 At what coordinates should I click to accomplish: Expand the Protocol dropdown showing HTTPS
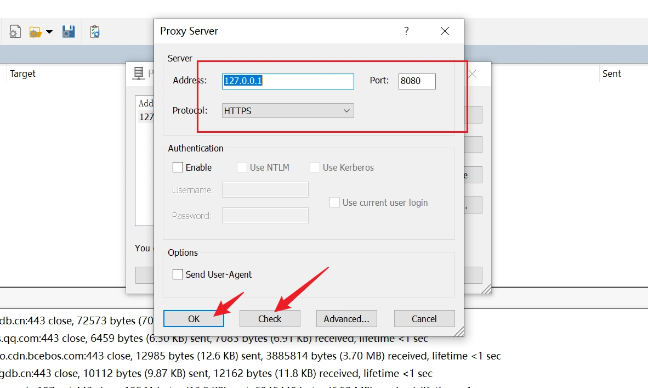click(x=288, y=111)
